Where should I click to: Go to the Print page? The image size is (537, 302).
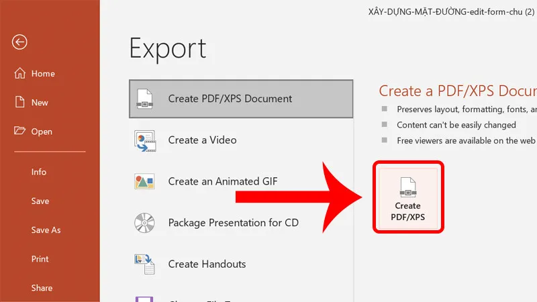point(40,259)
